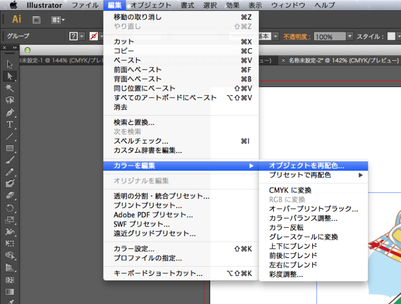
Task: Click the Style swatch in control bar
Action: [x=391, y=36]
